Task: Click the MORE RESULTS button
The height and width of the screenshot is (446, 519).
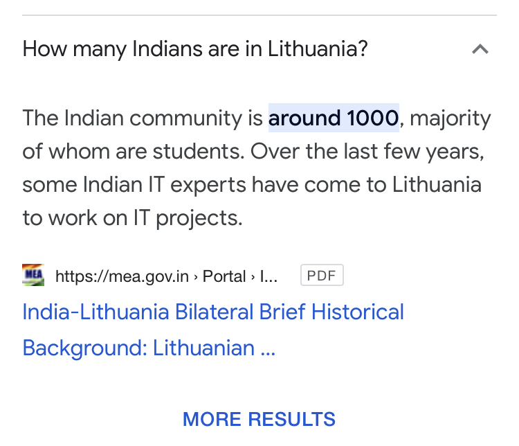Action: tap(259, 419)
